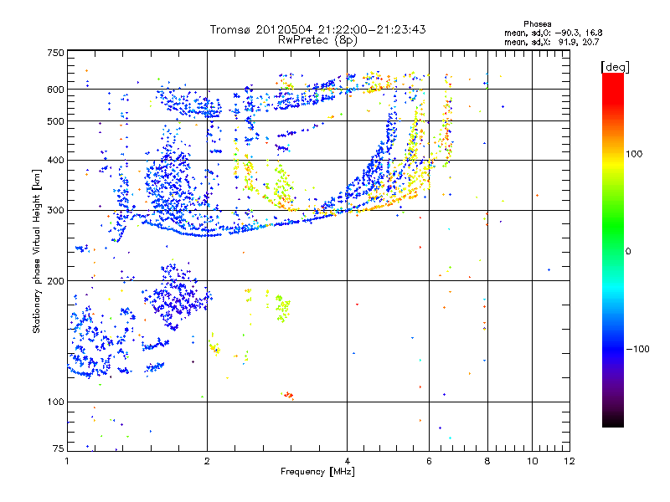Click the yellow-green cluster near 3 MHz, 180 km
The image size is (670, 502).
tap(282, 308)
